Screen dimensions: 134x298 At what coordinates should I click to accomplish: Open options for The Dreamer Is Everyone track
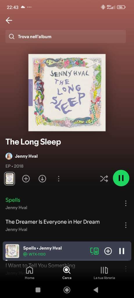point(126,225)
